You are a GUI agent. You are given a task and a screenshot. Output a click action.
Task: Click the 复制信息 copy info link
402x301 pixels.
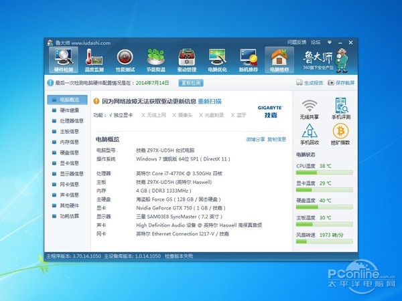tap(277, 140)
